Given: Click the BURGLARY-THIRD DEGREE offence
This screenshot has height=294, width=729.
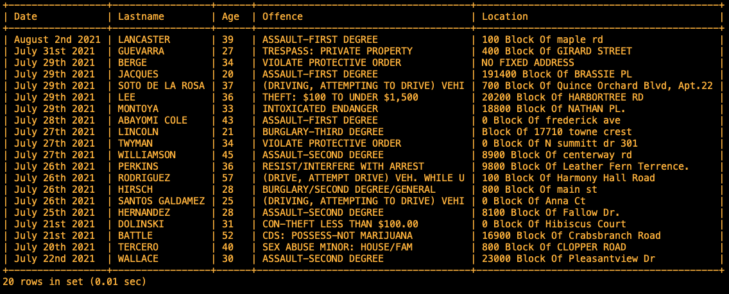Looking at the screenshot, I should coord(323,132).
